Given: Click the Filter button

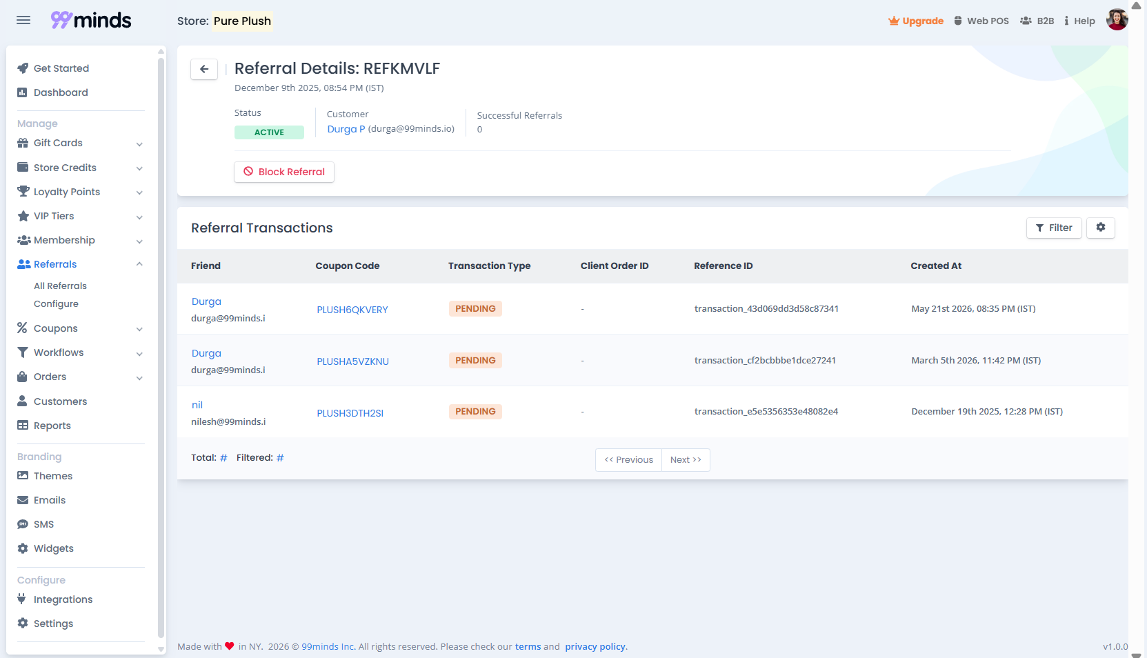Looking at the screenshot, I should point(1054,228).
